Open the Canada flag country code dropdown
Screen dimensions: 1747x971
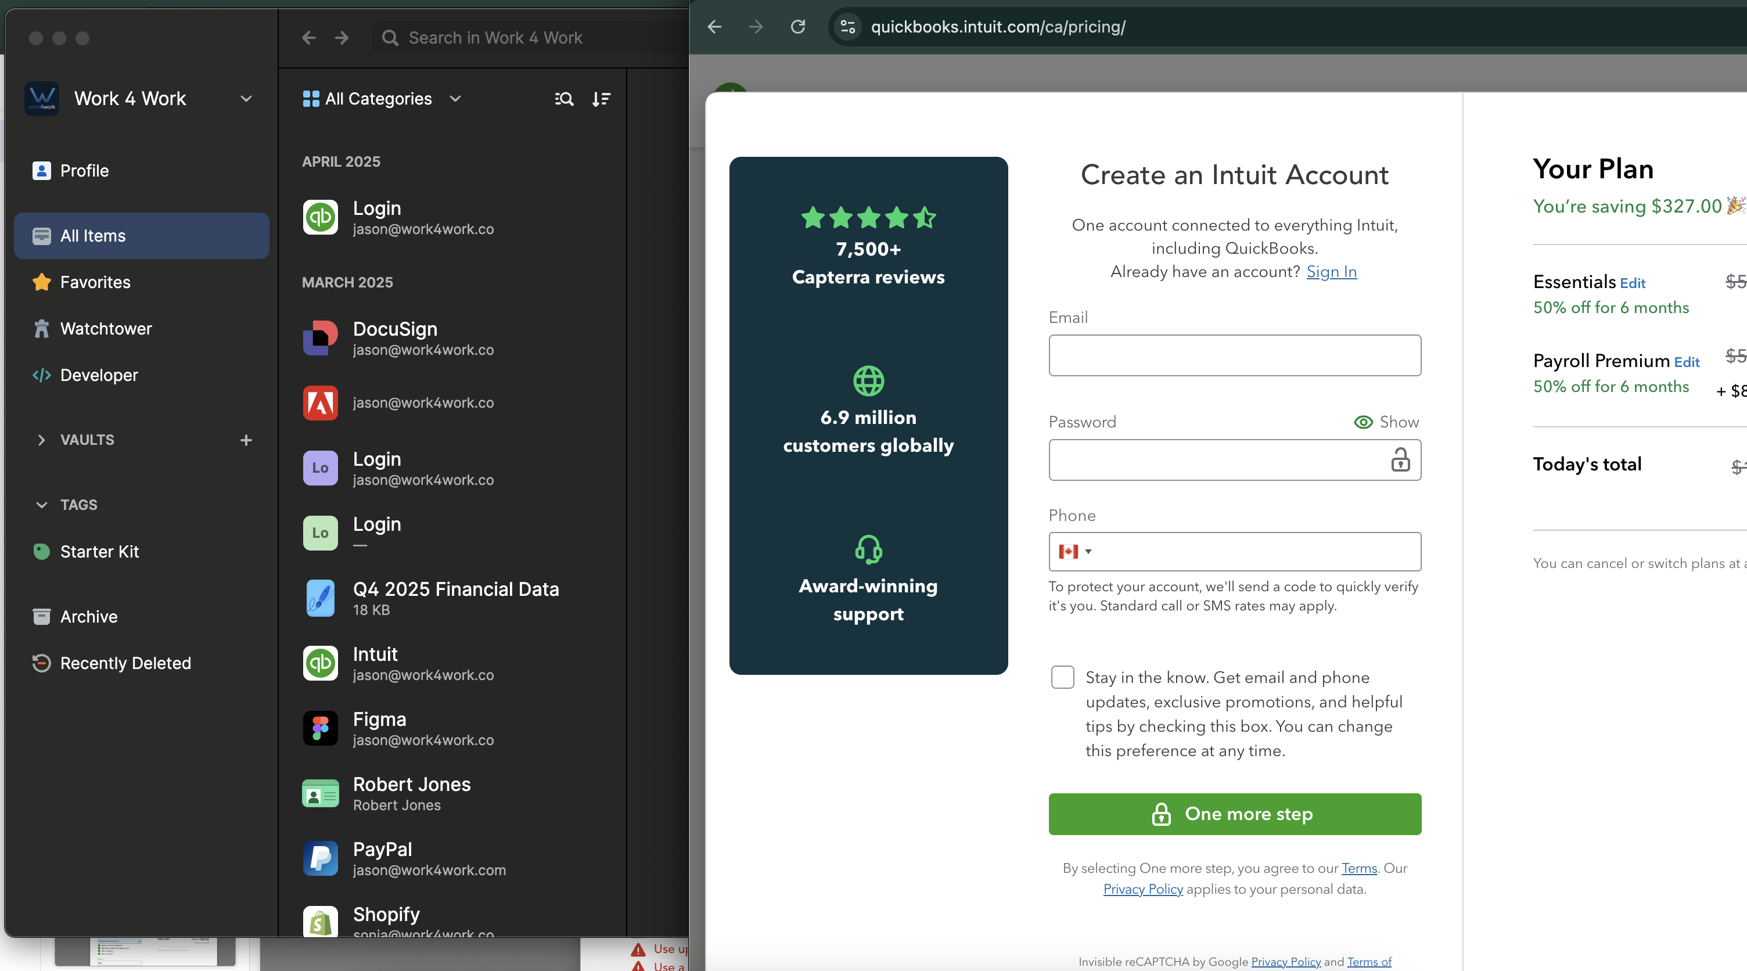pyautogui.click(x=1075, y=551)
